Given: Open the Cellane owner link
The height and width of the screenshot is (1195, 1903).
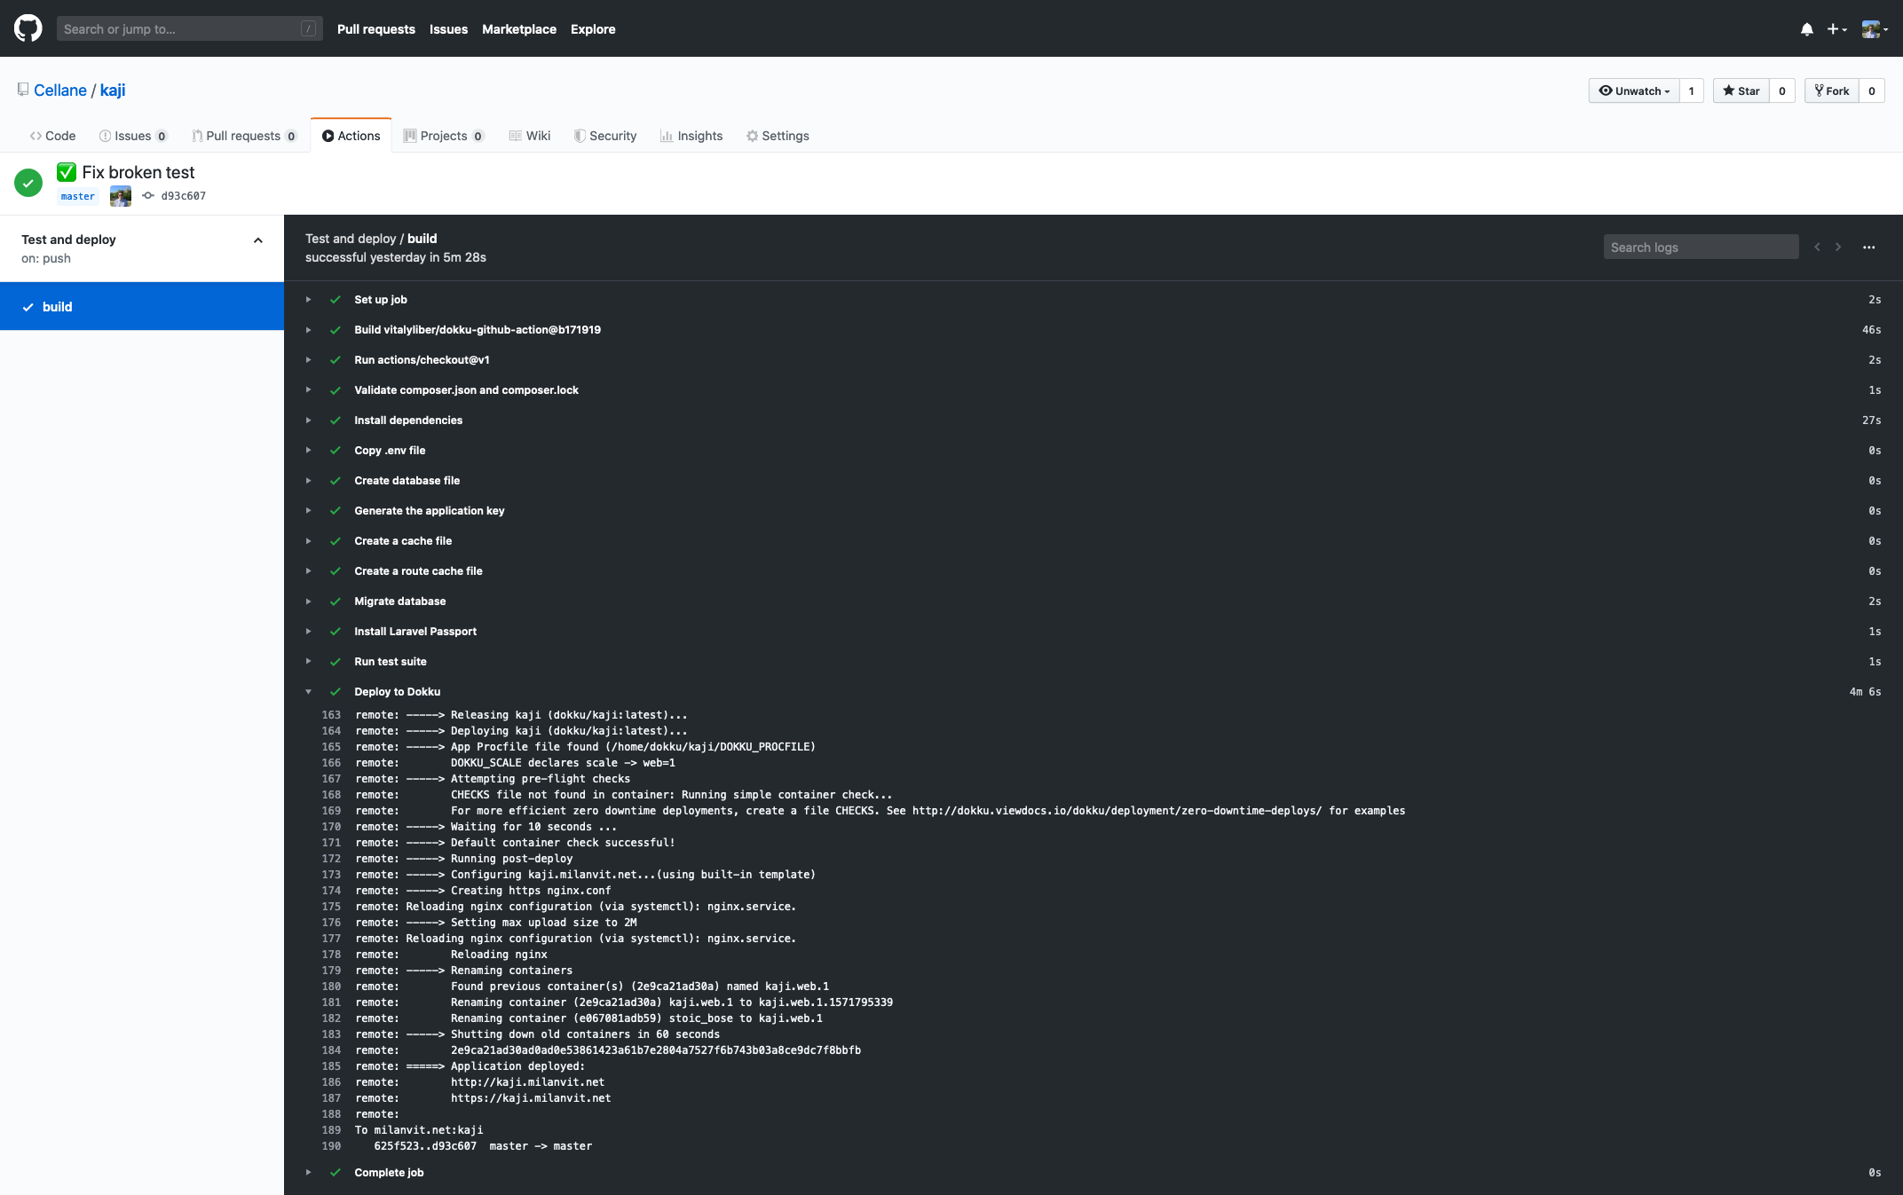Looking at the screenshot, I should coord(60,90).
